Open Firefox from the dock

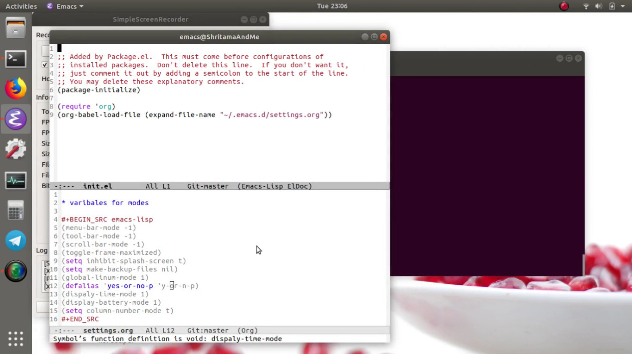[15, 89]
